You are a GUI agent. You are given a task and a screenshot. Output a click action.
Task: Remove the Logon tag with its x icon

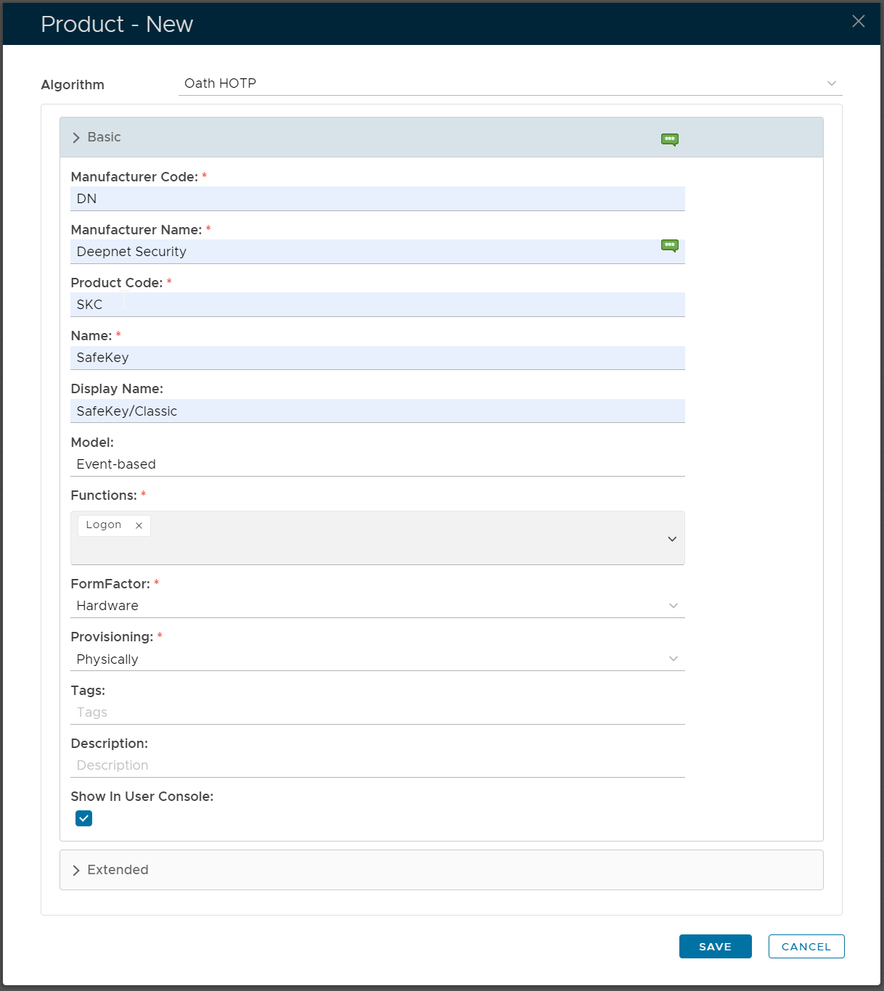(139, 525)
